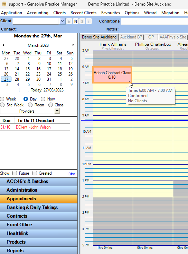Expand the Client combo box dropdown

click(62, 21)
